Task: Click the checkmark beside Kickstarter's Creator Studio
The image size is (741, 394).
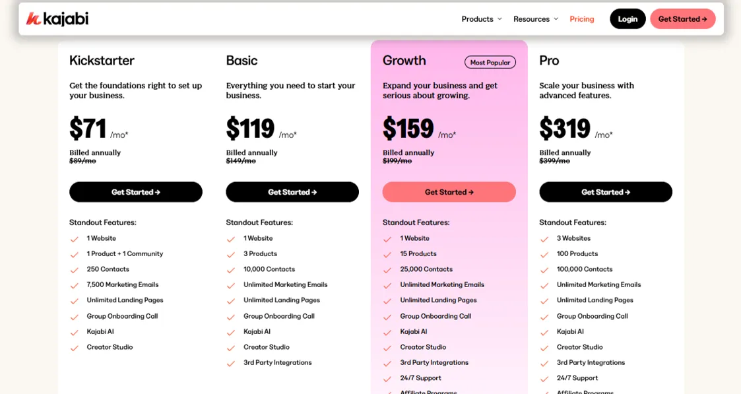Action: [74, 348]
